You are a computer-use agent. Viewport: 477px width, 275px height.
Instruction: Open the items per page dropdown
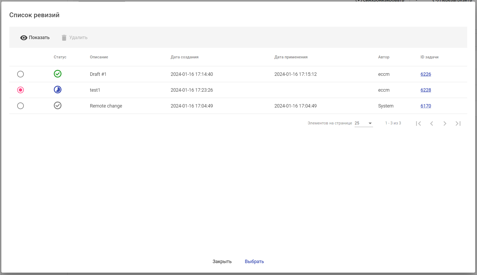tap(364, 123)
